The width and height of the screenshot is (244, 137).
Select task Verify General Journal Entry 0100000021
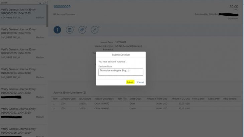coord(23,114)
